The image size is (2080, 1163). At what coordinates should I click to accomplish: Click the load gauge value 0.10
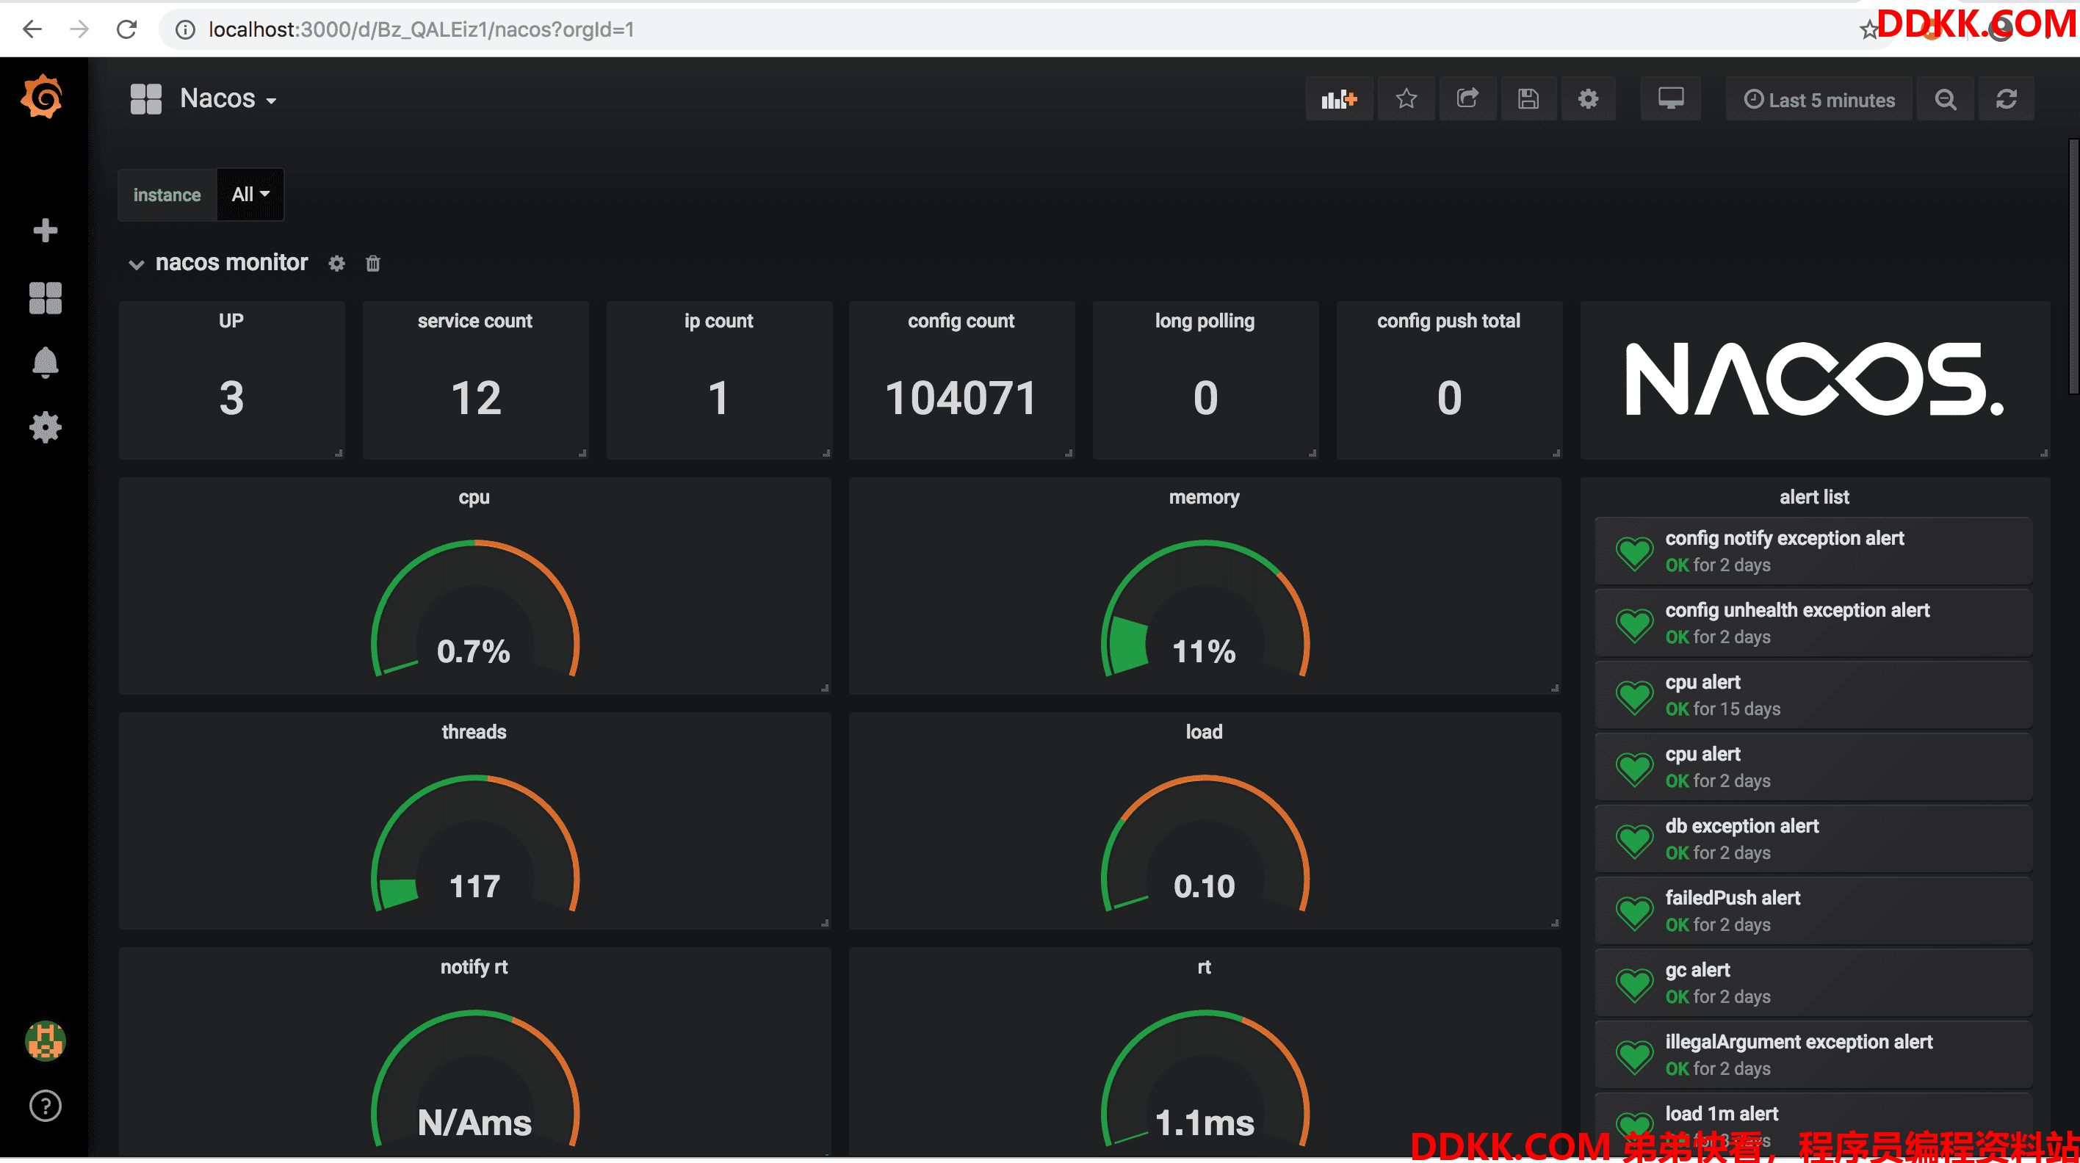(1204, 886)
